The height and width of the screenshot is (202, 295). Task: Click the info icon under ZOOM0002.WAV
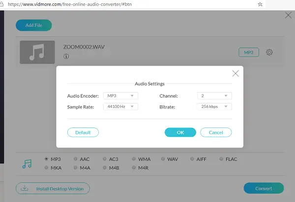(66, 56)
